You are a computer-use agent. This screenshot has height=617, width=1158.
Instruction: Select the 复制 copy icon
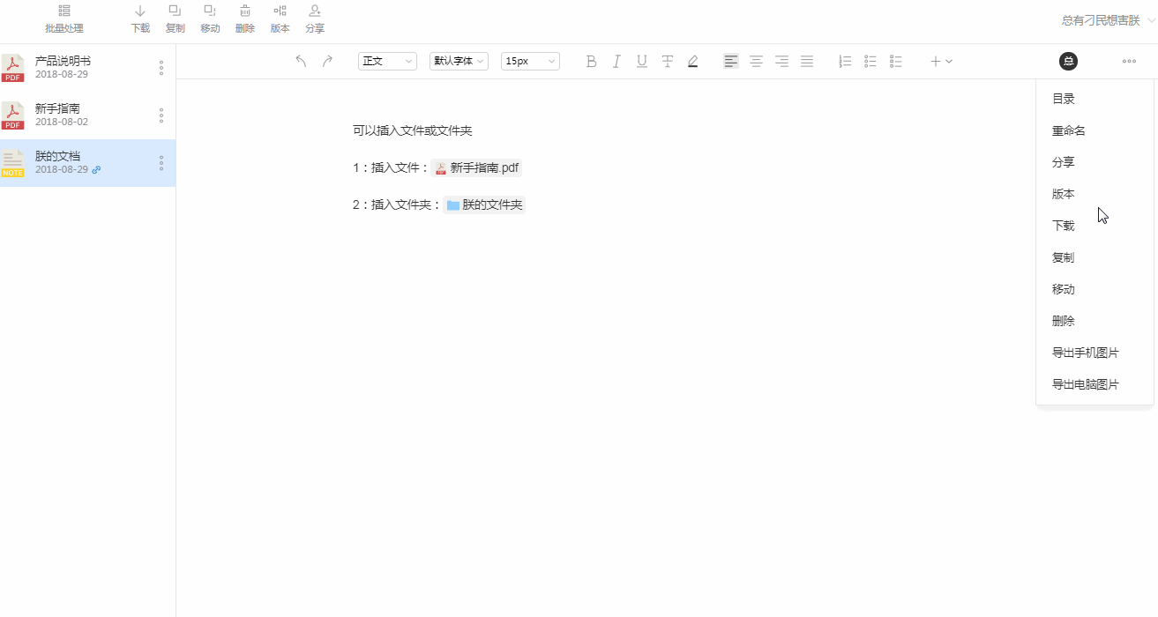[x=175, y=19]
